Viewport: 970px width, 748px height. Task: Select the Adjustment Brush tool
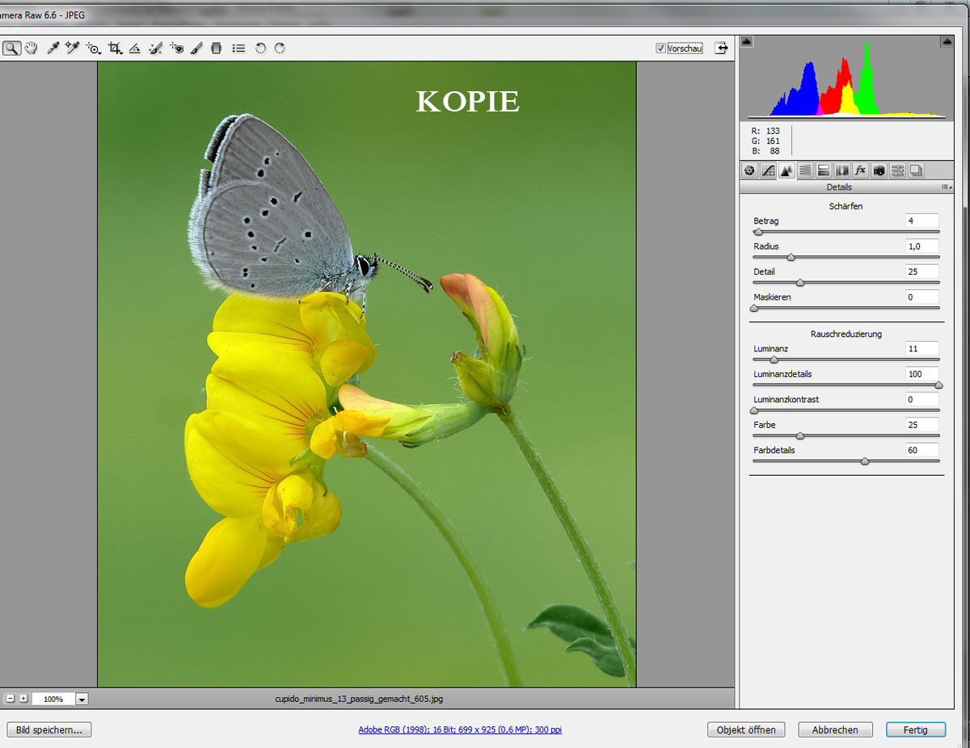(196, 48)
